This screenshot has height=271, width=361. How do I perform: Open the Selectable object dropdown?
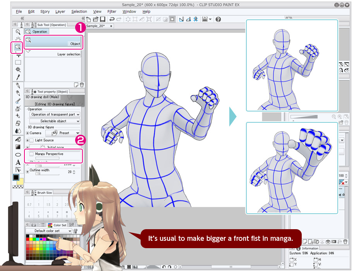(55, 121)
